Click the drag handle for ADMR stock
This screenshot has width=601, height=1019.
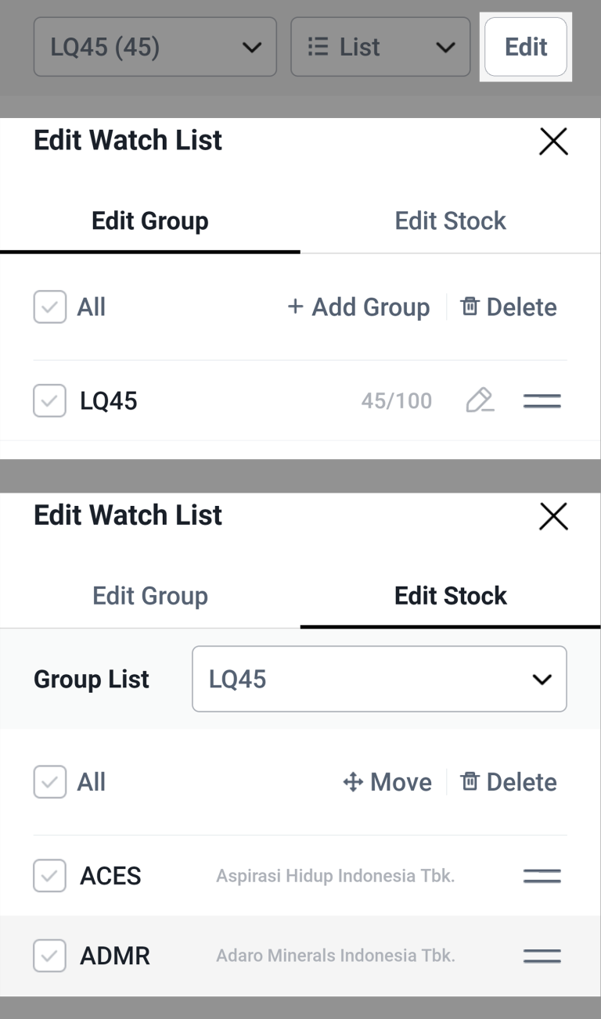tap(542, 956)
